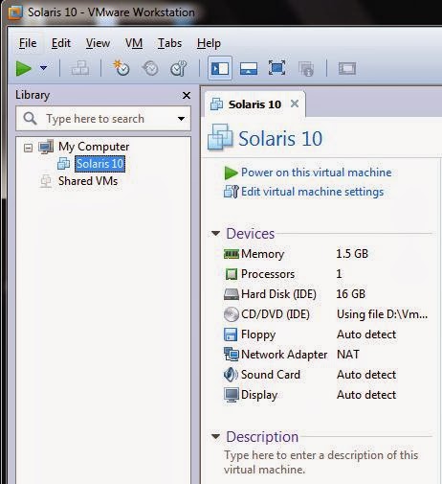Open the View menu
The image size is (442, 484).
(x=98, y=43)
